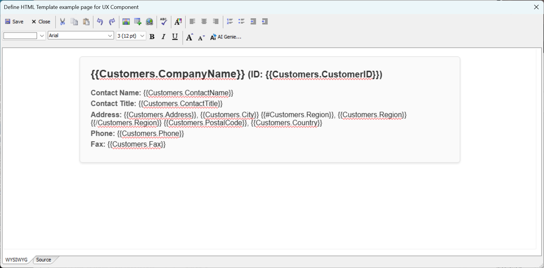544x268 pixels.
Task: Save the HTML template
Action: (14, 21)
